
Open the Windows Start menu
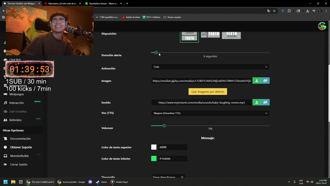point(5,182)
